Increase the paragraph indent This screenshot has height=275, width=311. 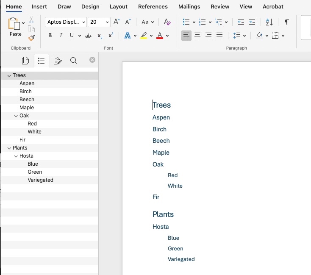coord(252,22)
